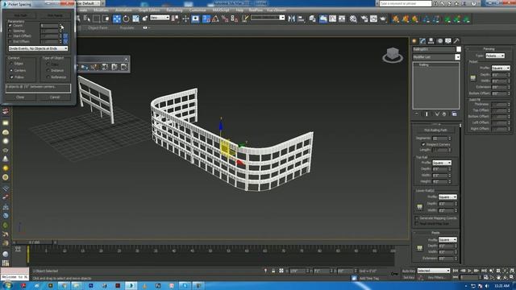Click the Picket Spacing icon in Fencing
Image resolution: width=516 pixels, height=290 pixels.
click(473, 78)
